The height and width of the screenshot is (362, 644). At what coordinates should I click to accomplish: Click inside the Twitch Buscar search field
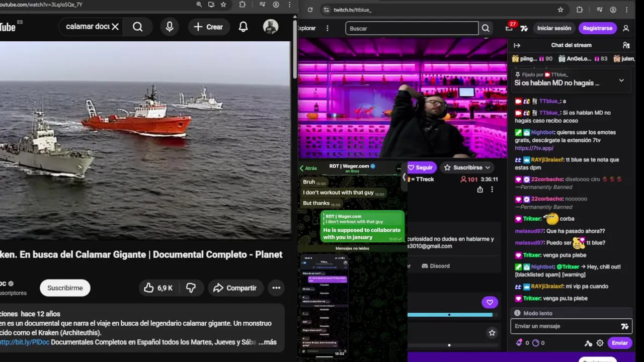pyautogui.click(x=412, y=28)
